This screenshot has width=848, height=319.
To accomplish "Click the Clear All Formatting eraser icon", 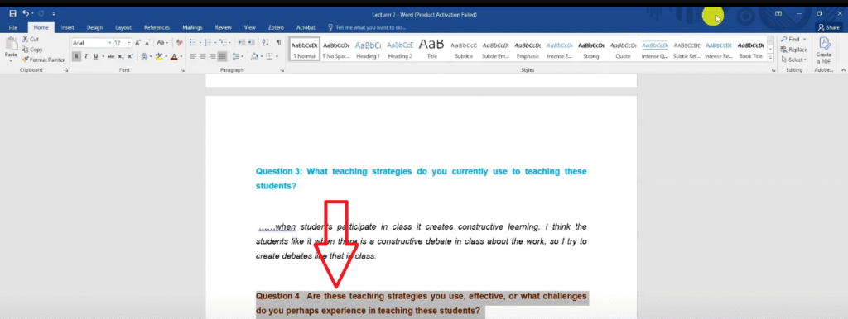I will tap(180, 43).
